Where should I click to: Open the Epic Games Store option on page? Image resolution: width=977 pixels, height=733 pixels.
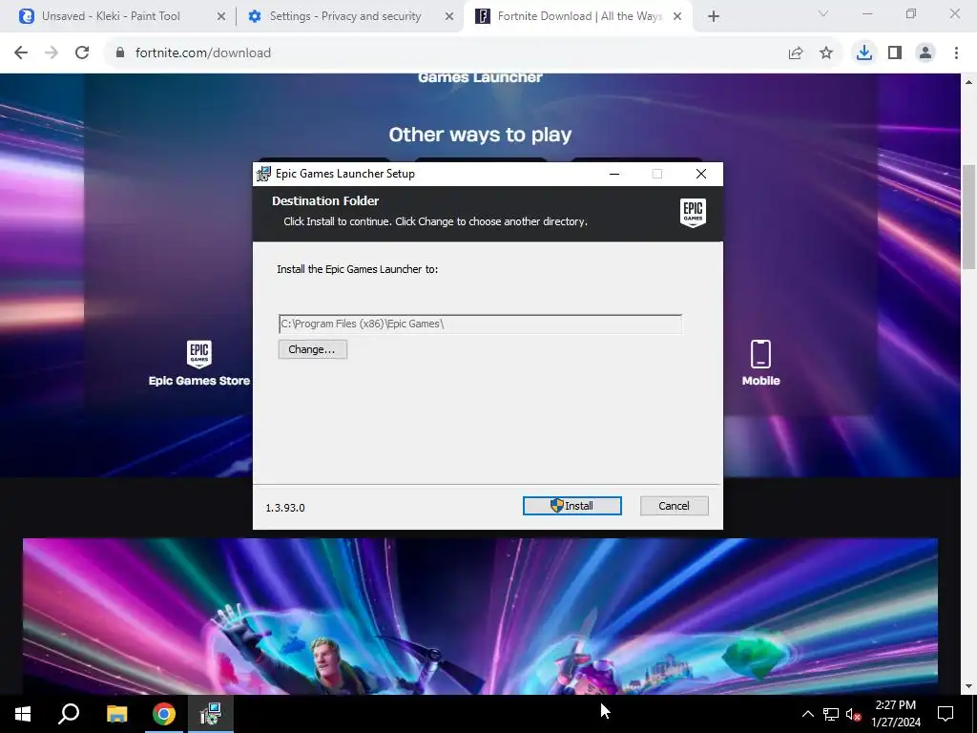click(198, 364)
